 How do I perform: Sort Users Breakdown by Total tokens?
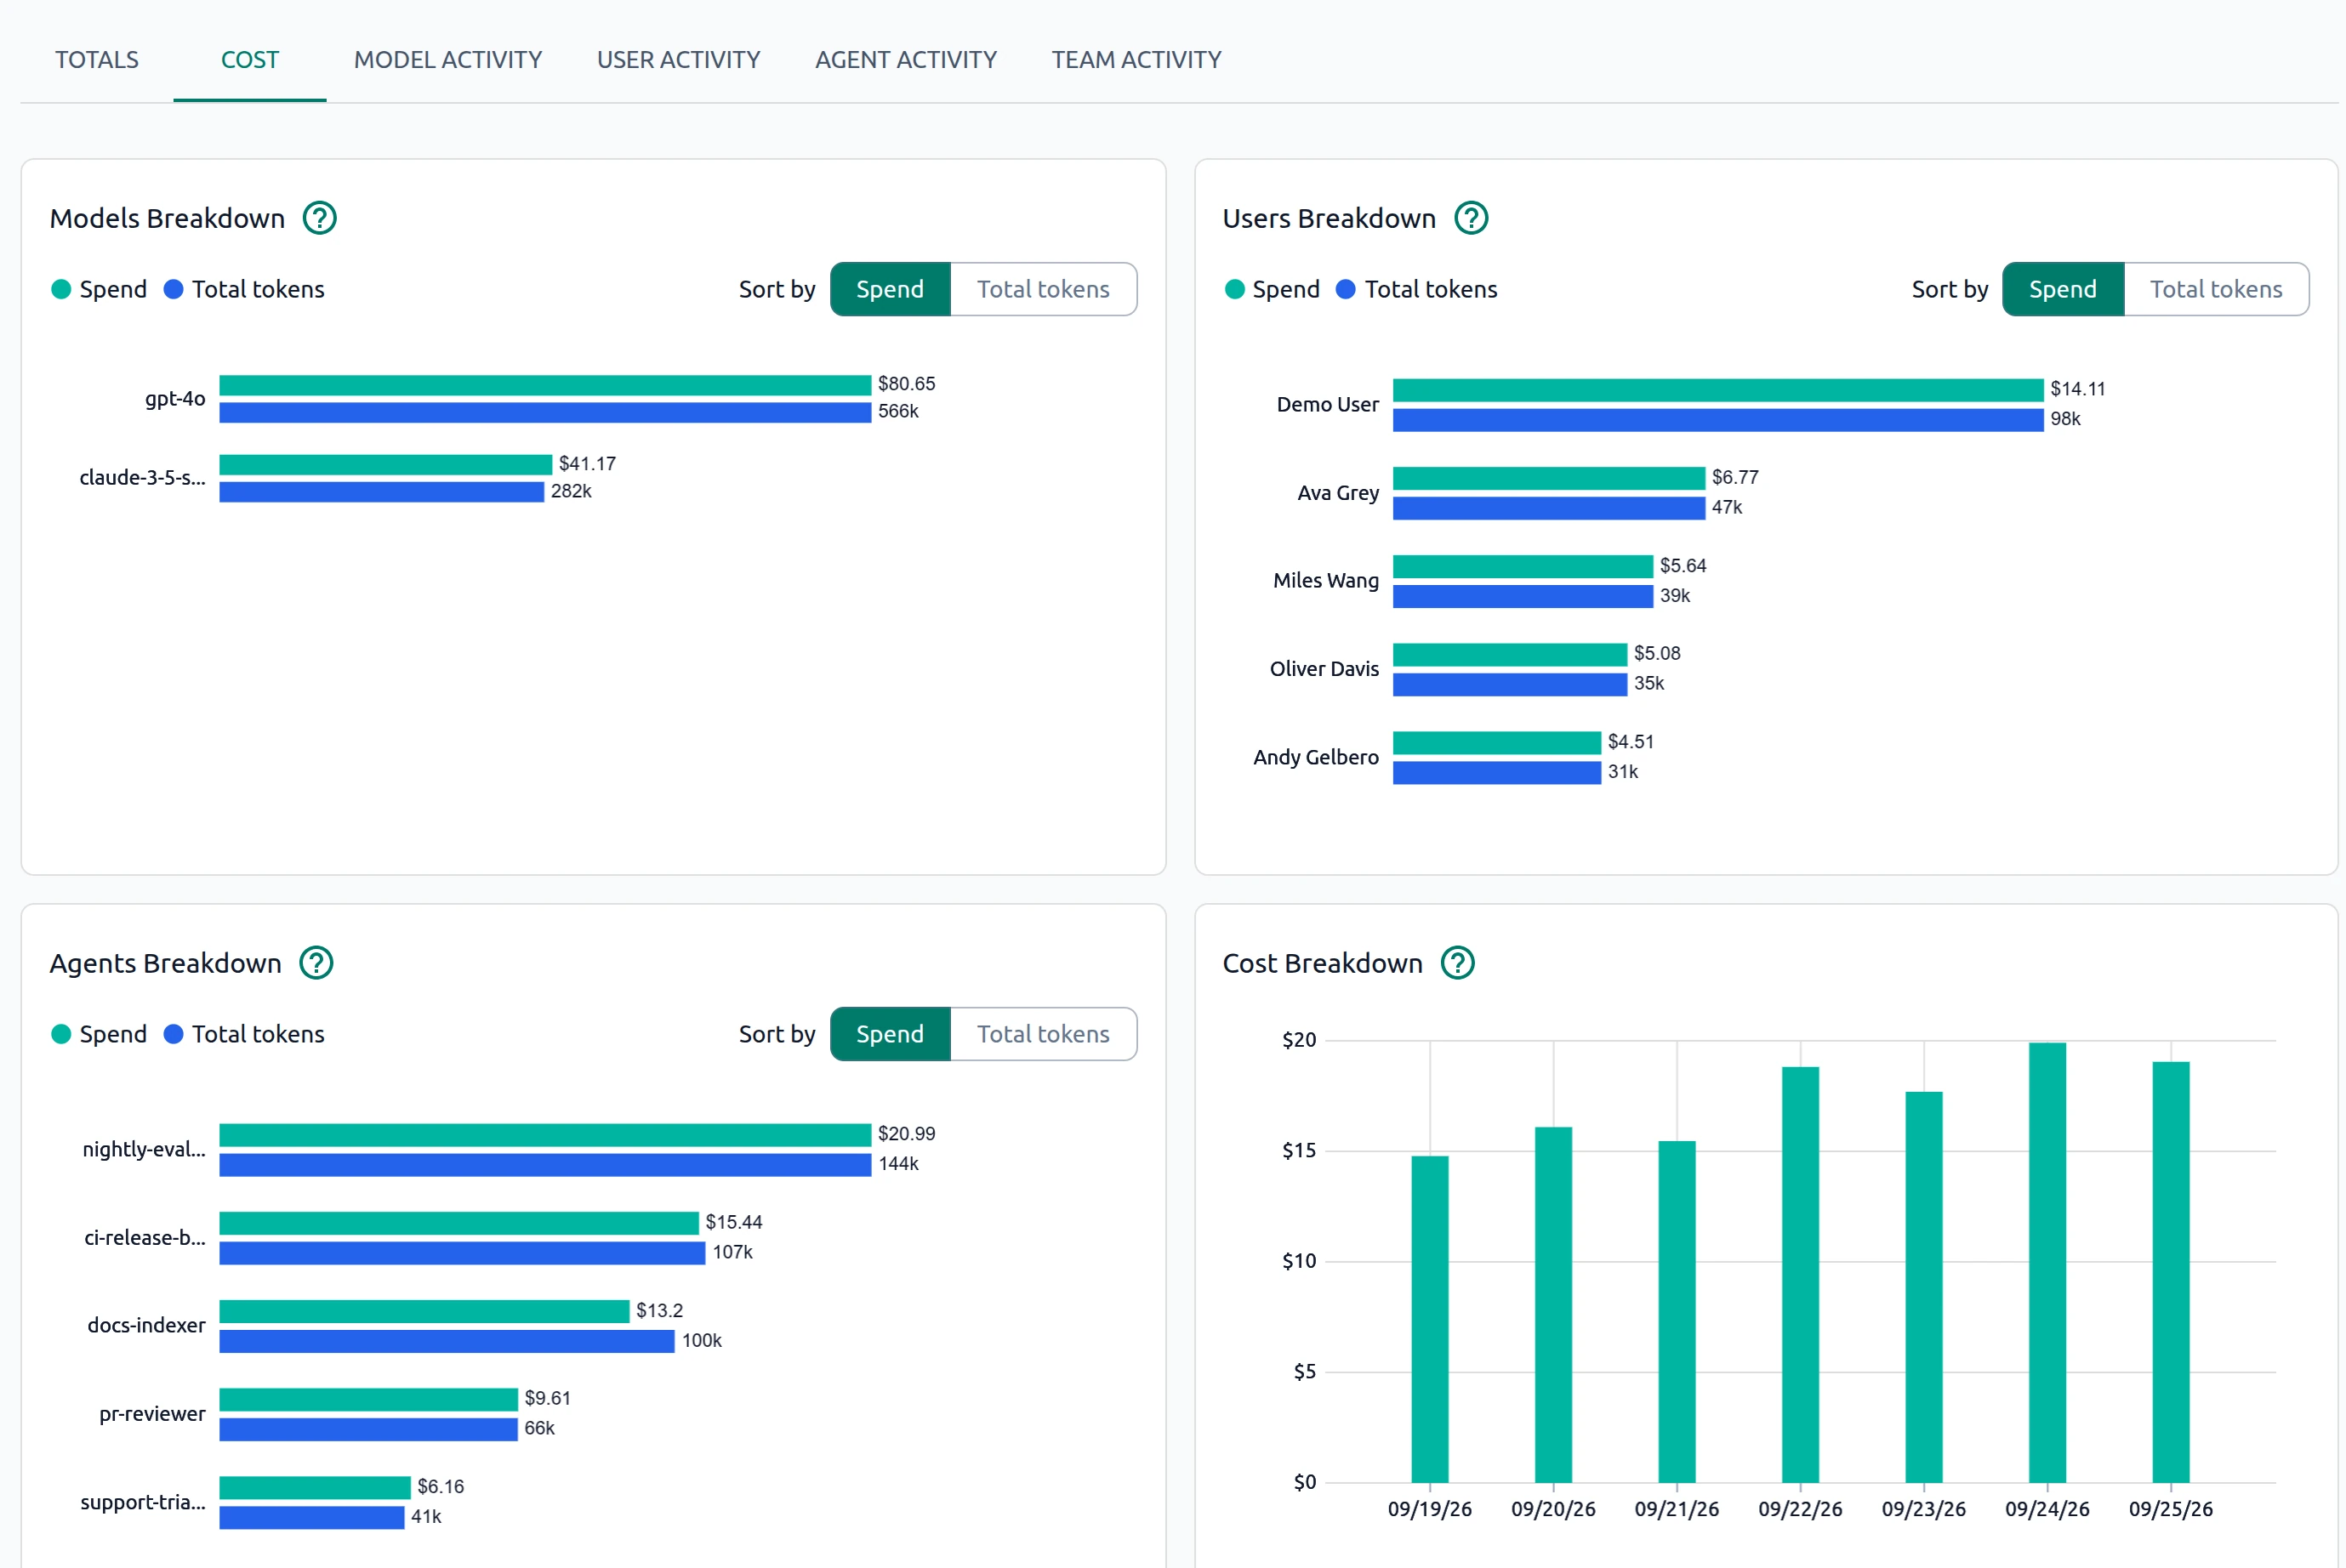2216,289
